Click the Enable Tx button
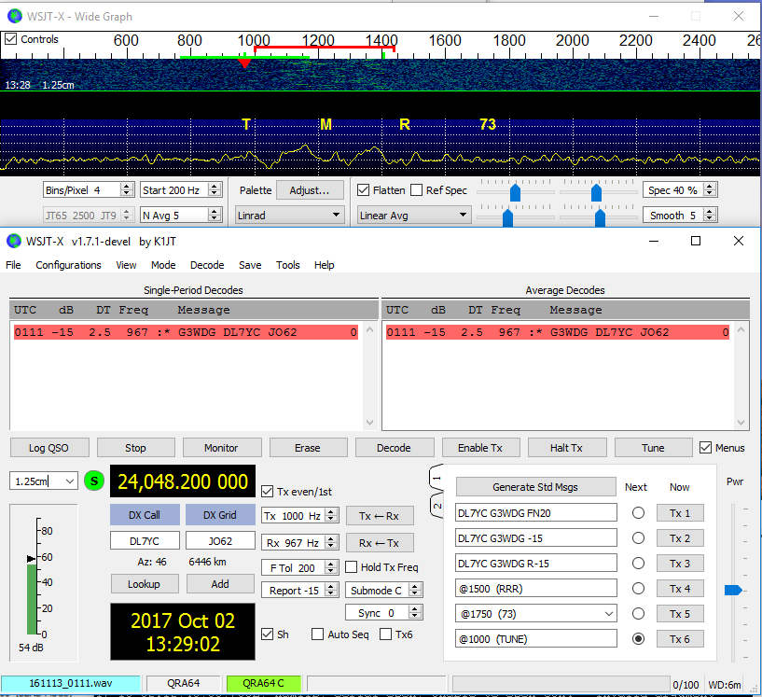762x697 pixels. coord(479,448)
